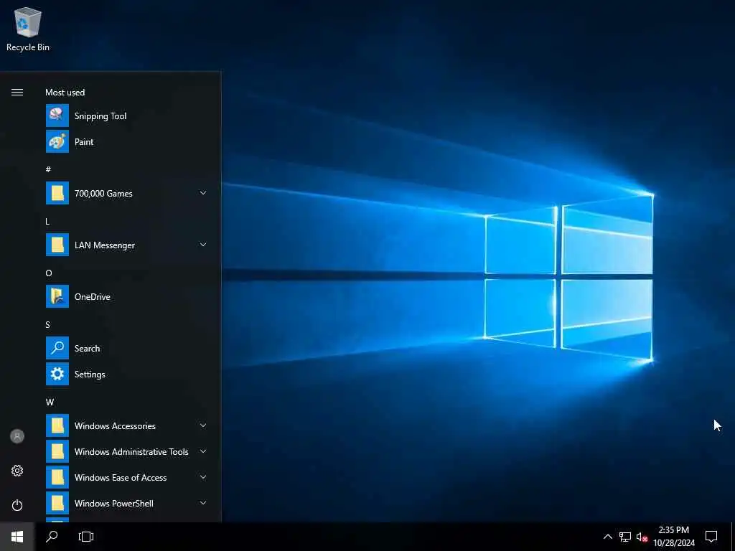Screen dimensions: 735x551
Task: Open taskbar Search magnifier
Action: pyautogui.click(x=52, y=537)
